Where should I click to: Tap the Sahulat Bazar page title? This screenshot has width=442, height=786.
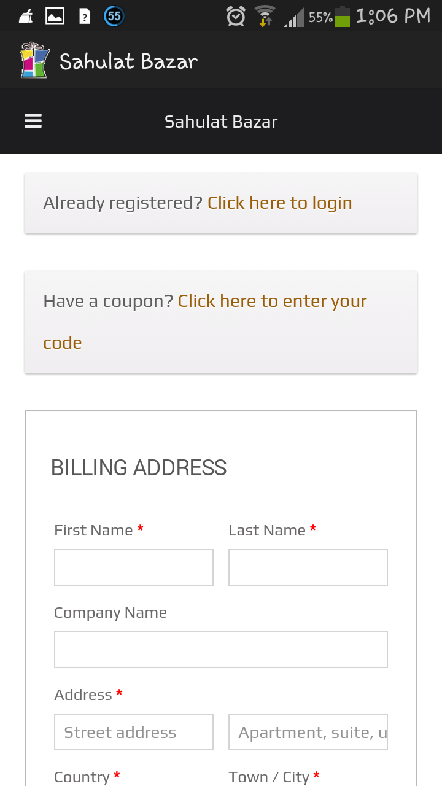(x=221, y=122)
